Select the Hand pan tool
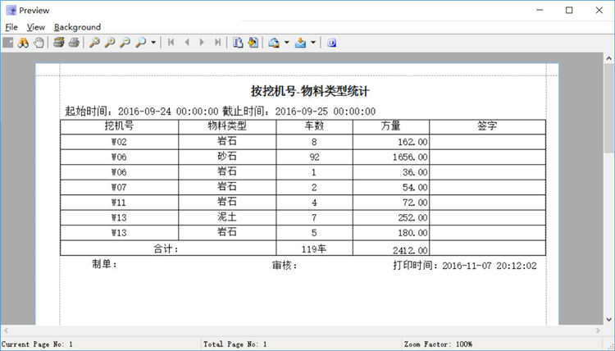 pyautogui.click(x=39, y=42)
